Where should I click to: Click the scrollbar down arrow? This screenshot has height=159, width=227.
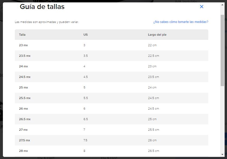222,154
